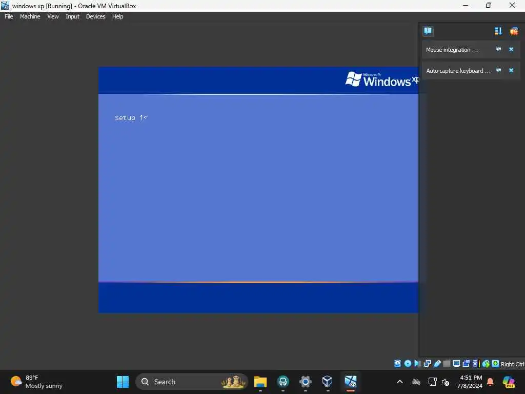
Task: Open the View menu
Action: click(x=53, y=16)
